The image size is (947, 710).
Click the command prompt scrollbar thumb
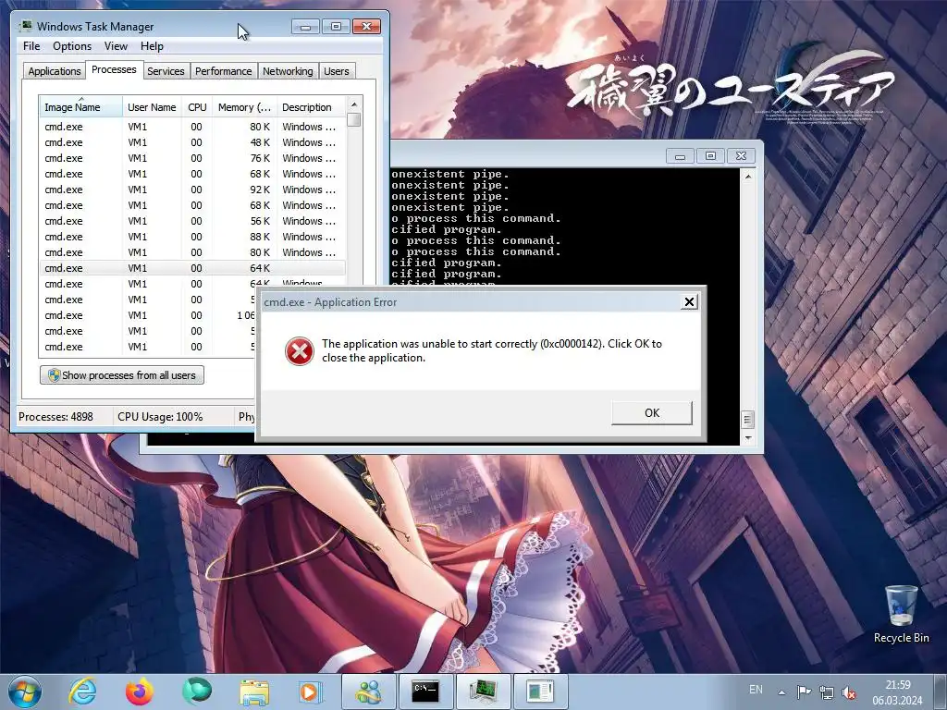[x=747, y=419]
